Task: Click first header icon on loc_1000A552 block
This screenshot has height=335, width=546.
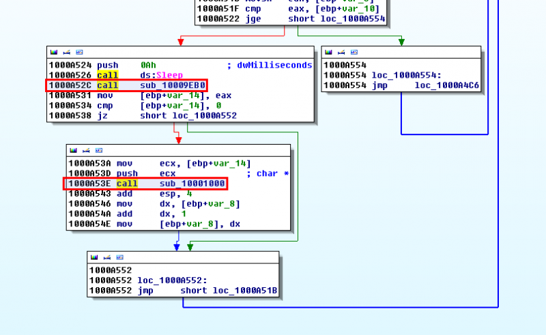Action: (94, 257)
